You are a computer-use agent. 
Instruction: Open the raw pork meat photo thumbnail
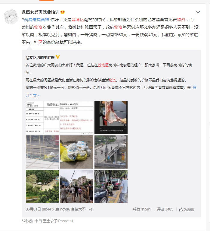point(111,118)
